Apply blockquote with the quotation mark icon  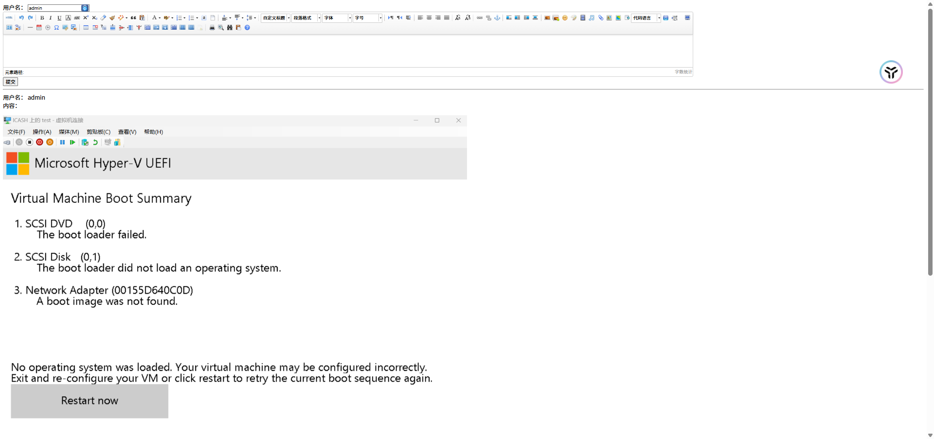pos(133,18)
